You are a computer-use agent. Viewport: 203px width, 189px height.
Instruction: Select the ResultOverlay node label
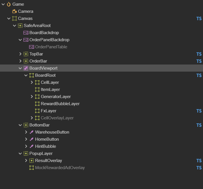(49, 161)
